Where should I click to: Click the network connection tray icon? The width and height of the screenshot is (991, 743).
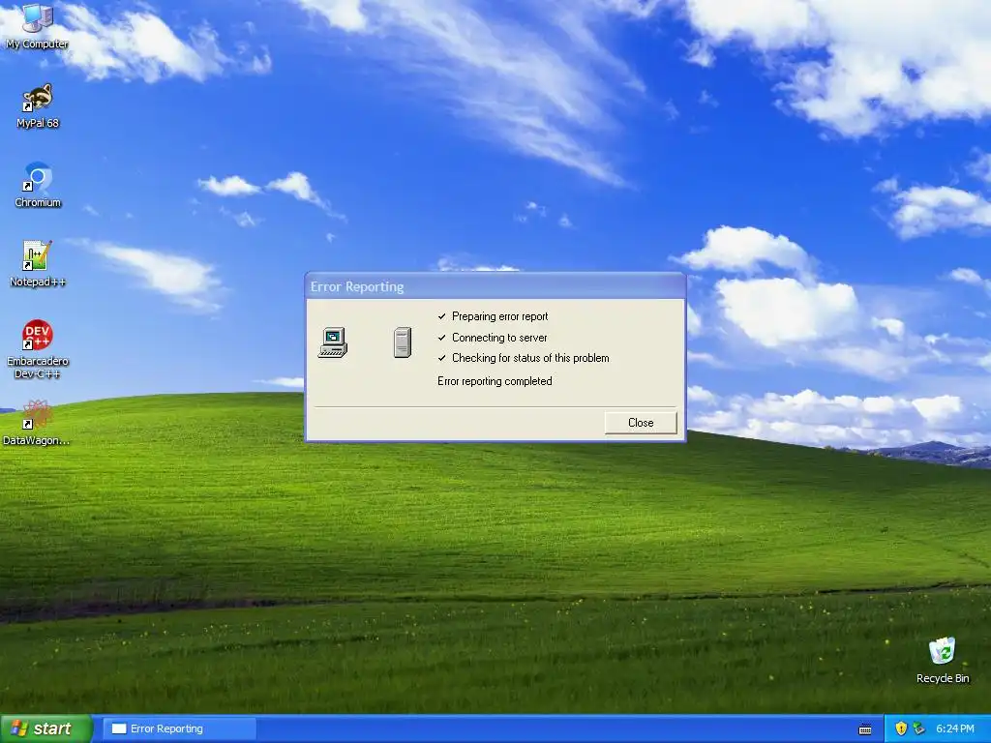click(918, 728)
